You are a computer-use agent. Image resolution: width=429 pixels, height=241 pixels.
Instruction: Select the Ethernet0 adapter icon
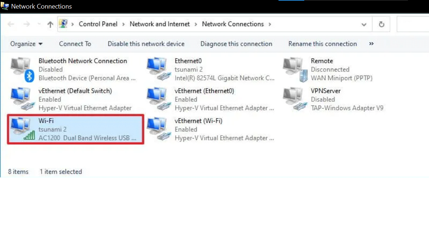click(158, 70)
